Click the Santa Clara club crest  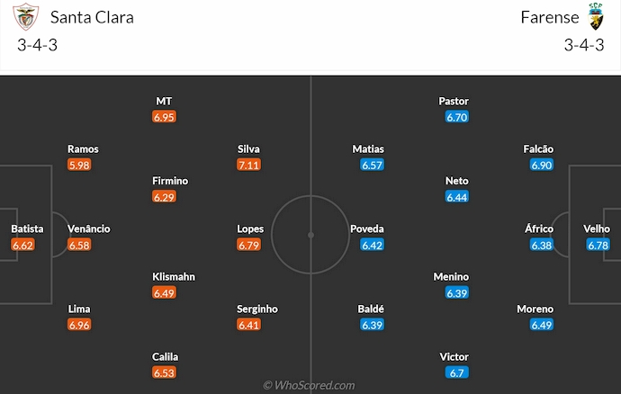coord(25,18)
